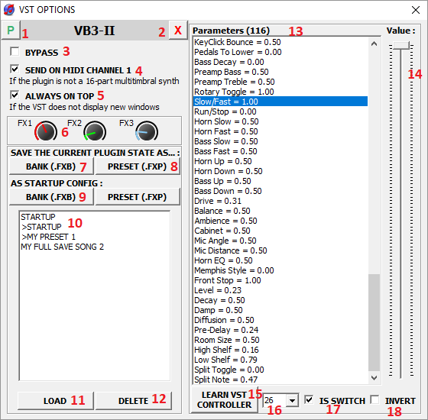Select Horn Up parameter
Screen dimensions: 428x420
[280, 161]
